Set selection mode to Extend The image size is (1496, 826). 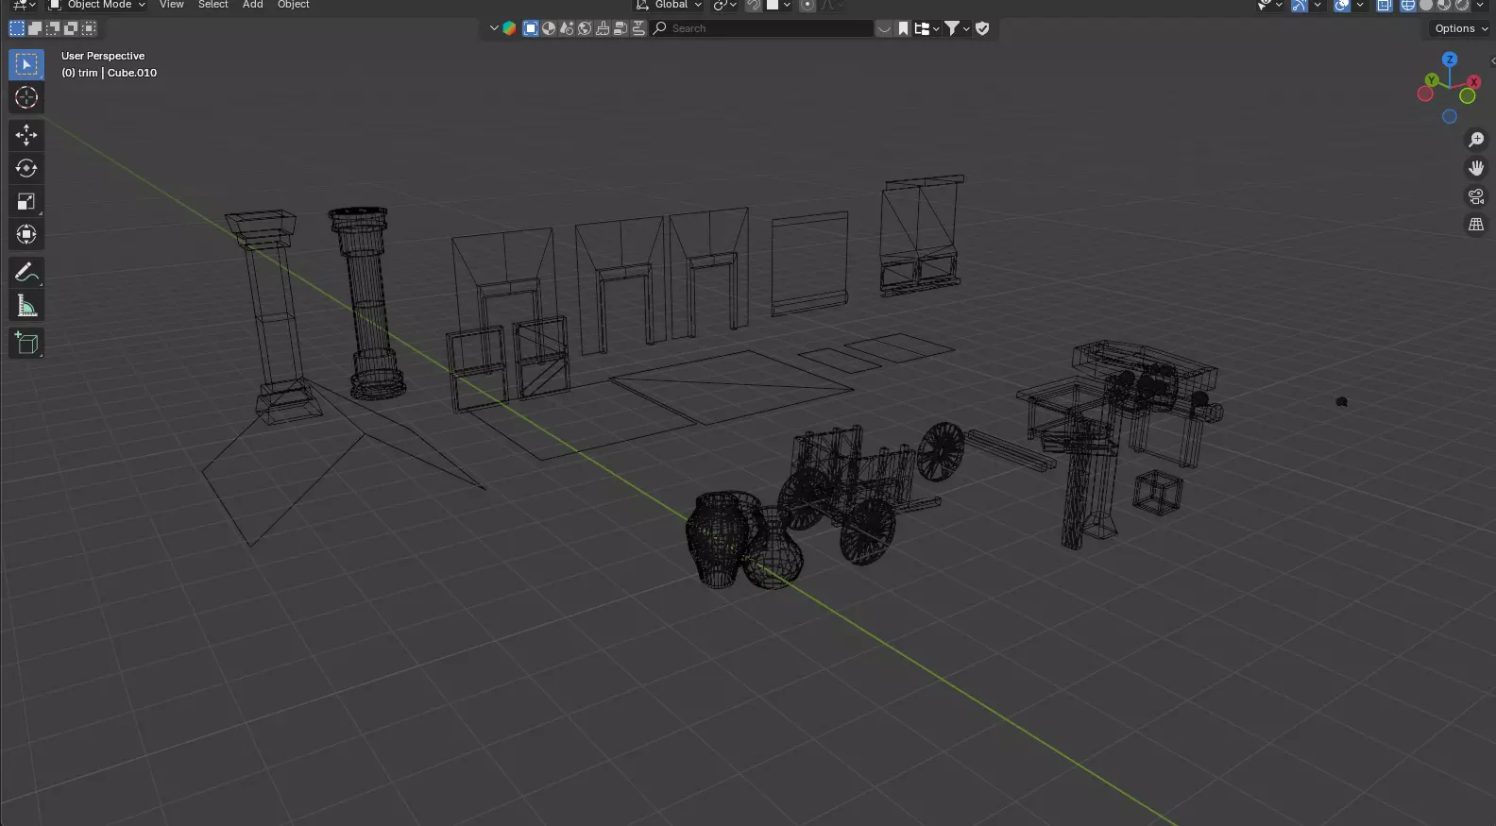coord(35,28)
